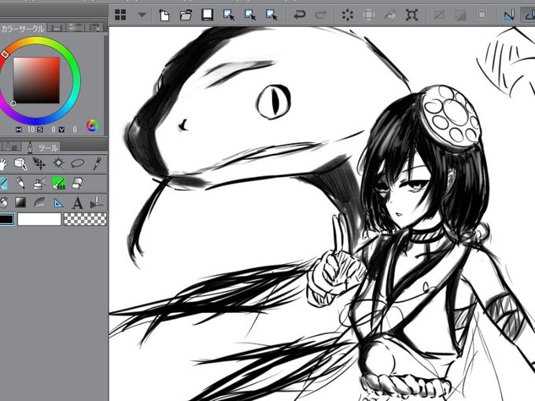The width and height of the screenshot is (535, 401).
Task: Undo the last stroke
Action: pos(300,15)
